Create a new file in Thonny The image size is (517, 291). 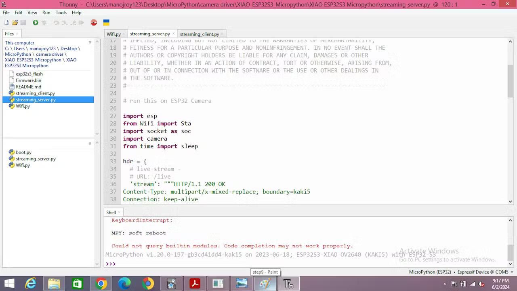(x=6, y=23)
